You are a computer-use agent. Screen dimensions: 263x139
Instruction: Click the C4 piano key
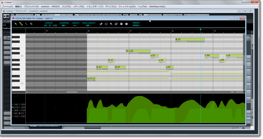[x=18, y=56]
